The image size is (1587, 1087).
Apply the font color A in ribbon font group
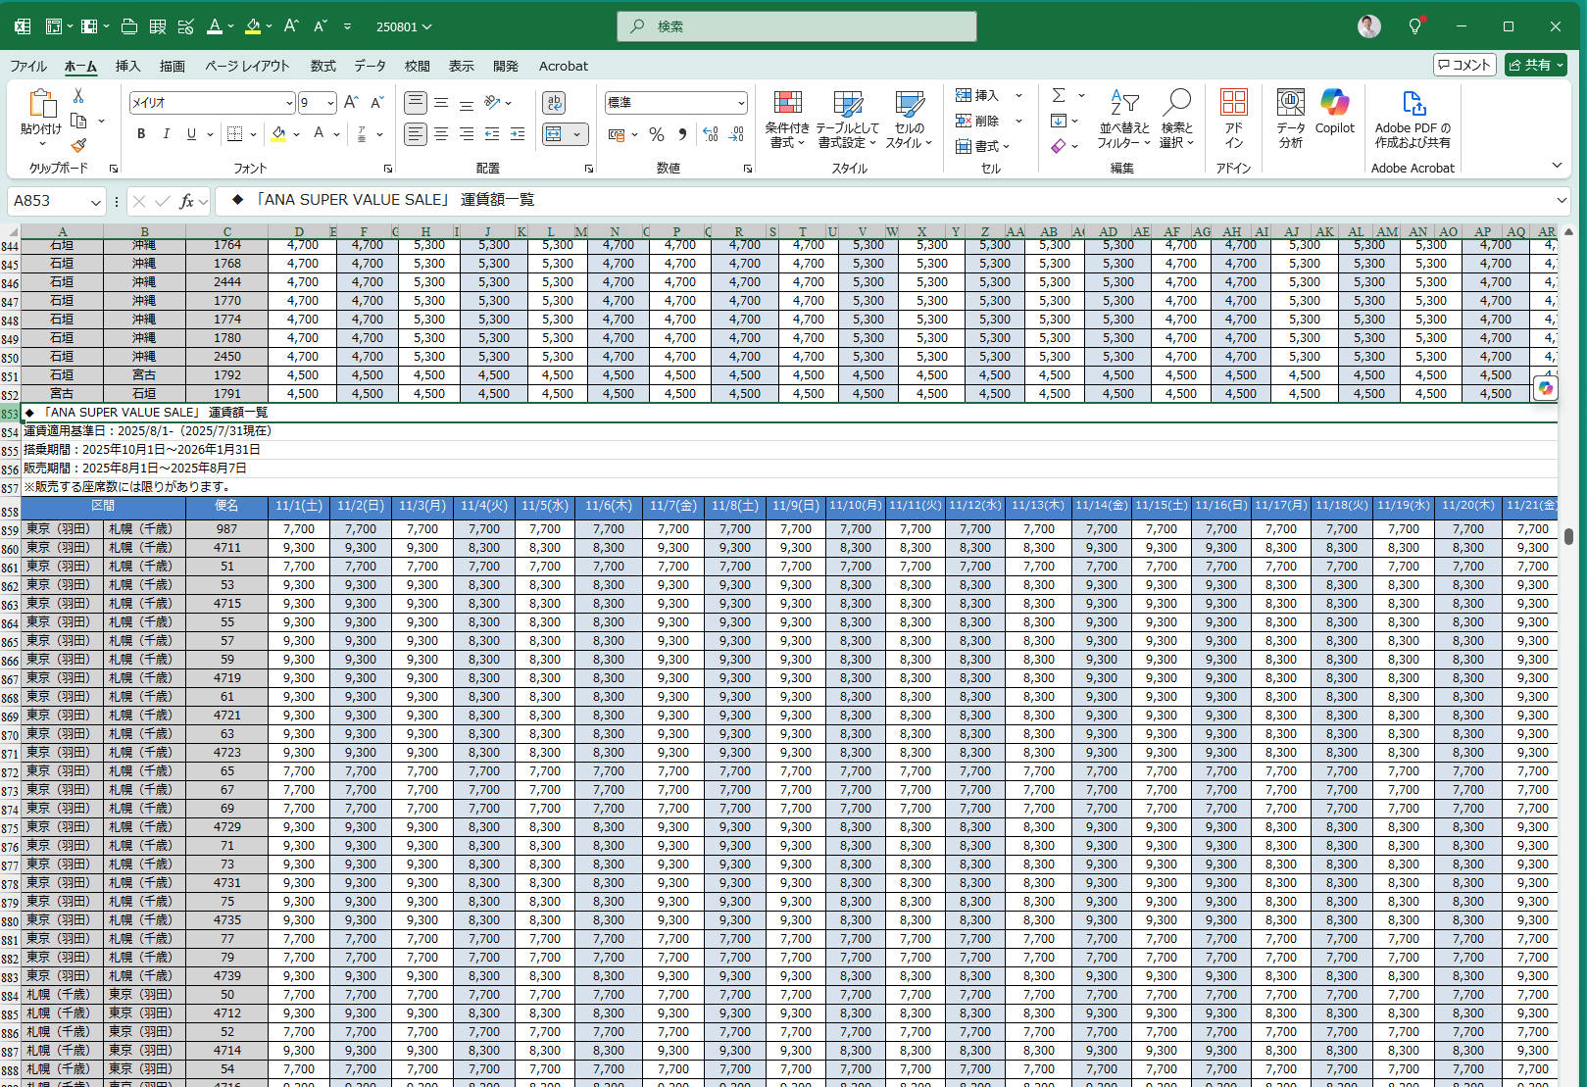319,133
